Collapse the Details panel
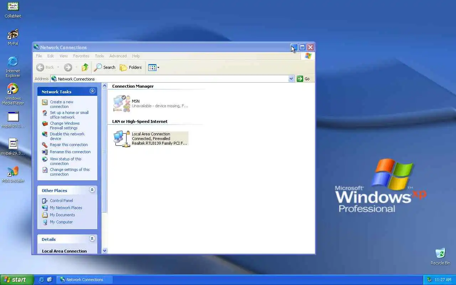The height and width of the screenshot is (285, 456). tap(92, 239)
